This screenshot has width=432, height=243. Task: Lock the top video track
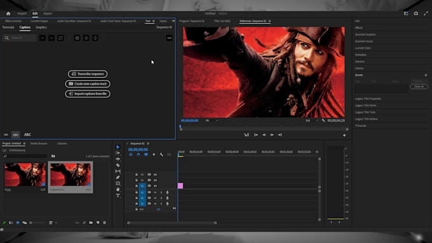click(137, 174)
